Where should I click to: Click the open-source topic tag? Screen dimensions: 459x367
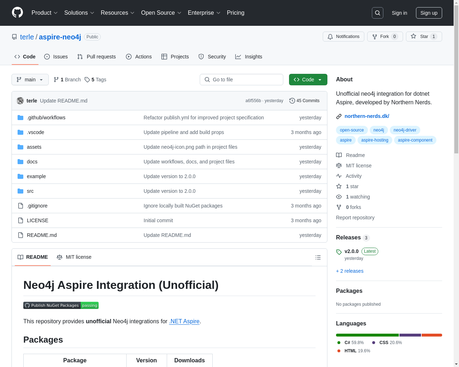(x=352, y=130)
